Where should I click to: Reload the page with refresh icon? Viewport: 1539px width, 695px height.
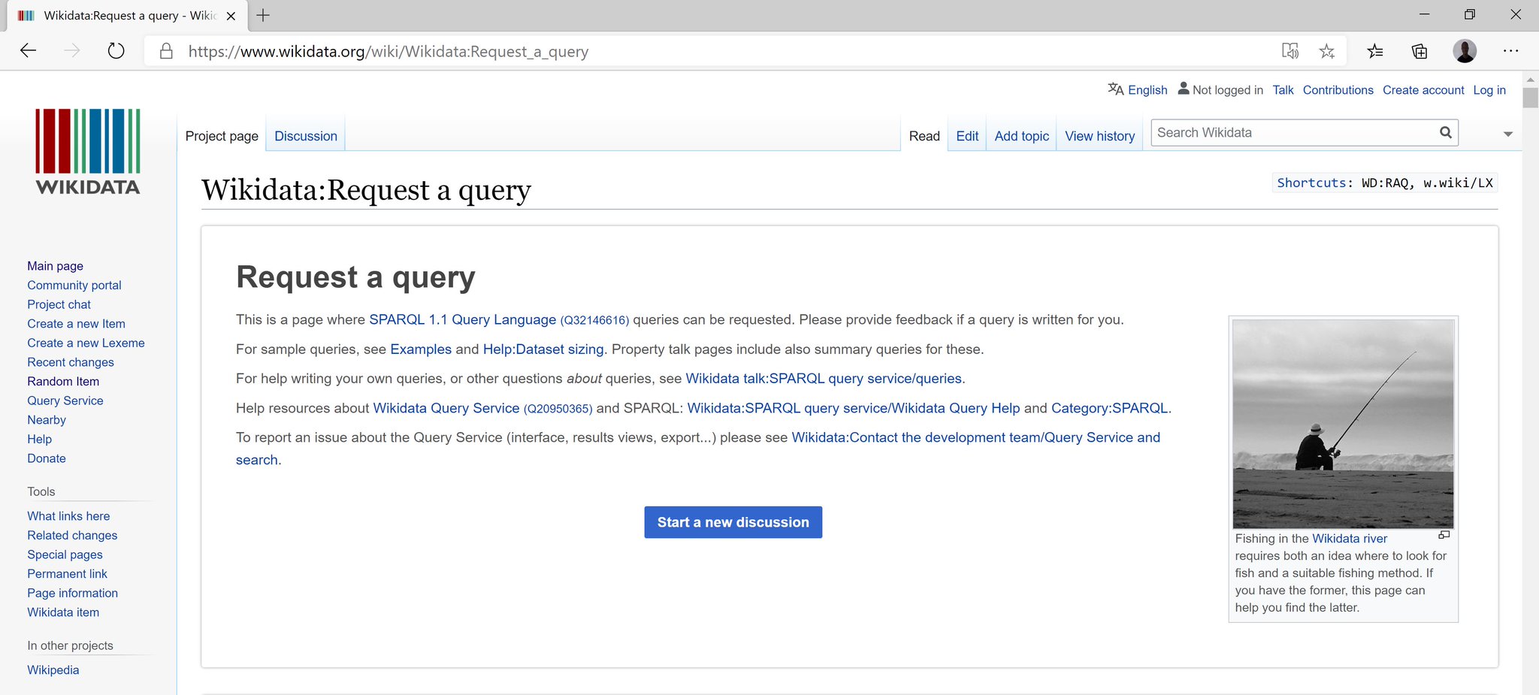(116, 51)
